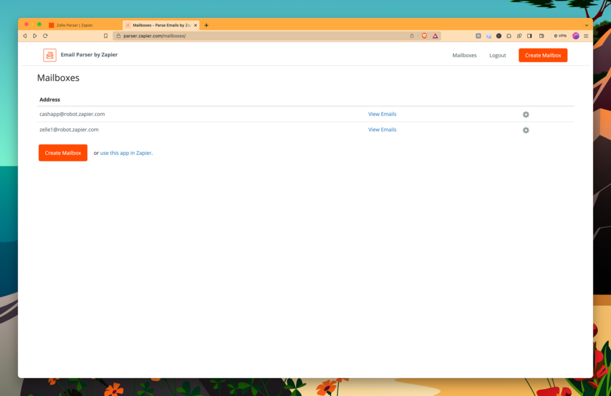Click the Logout navigation link
Screen dimensions: 611x396
[x=497, y=56]
